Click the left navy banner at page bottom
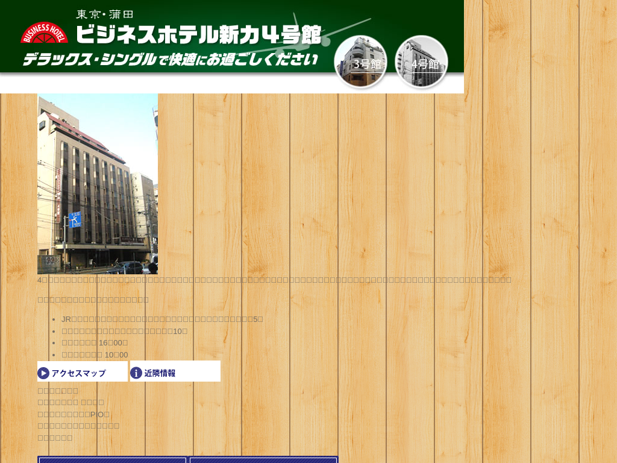The image size is (617, 463). (x=113, y=460)
